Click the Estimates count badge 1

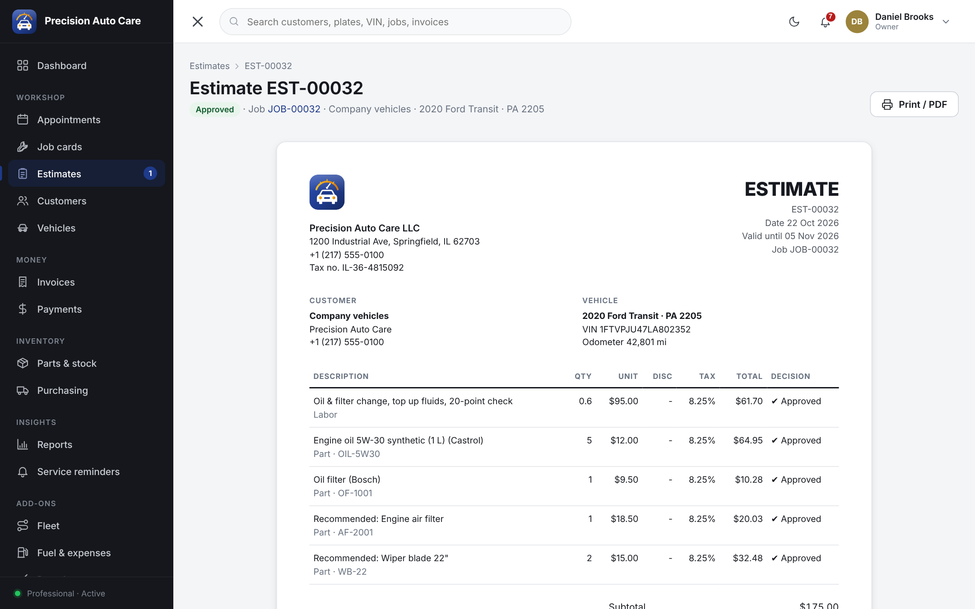[150, 174]
